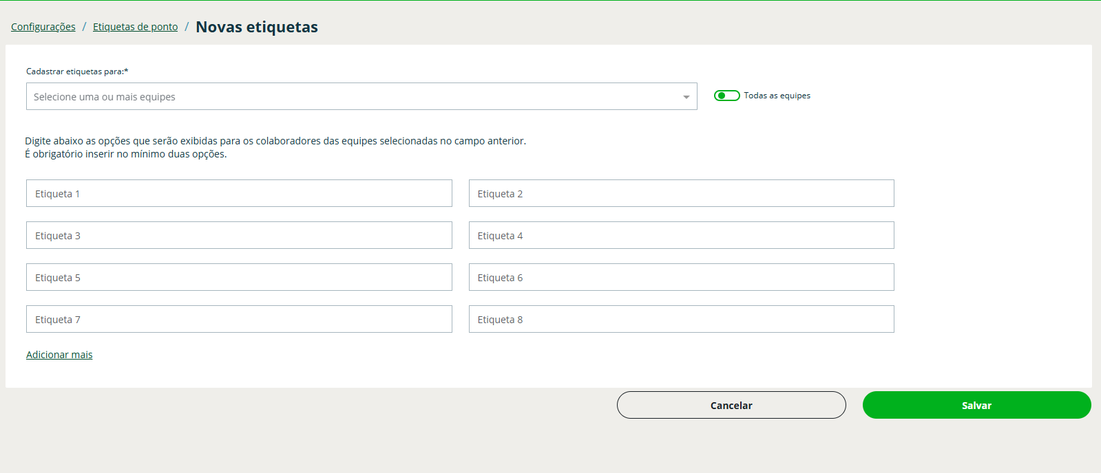Toggle the Todas as equipes switch
1101x473 pixels.
click(x=726, y=96)
